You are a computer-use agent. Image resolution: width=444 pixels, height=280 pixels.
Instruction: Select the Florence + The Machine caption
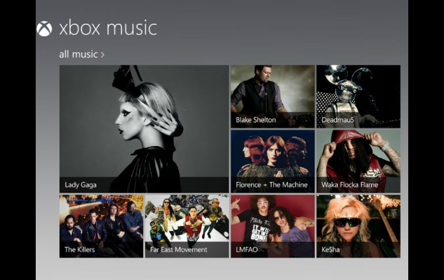tap(272, 185)
